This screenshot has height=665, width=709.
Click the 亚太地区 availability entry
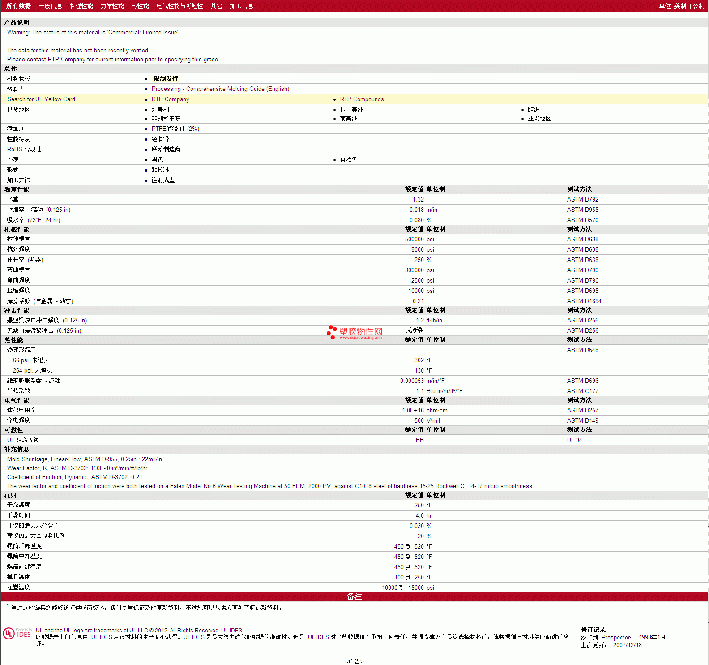pos(539,119)
